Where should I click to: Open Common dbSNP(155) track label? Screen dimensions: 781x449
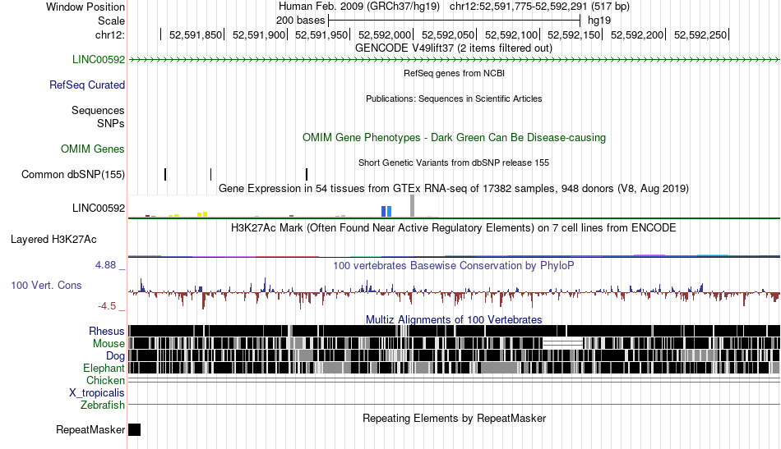[73, 175]
